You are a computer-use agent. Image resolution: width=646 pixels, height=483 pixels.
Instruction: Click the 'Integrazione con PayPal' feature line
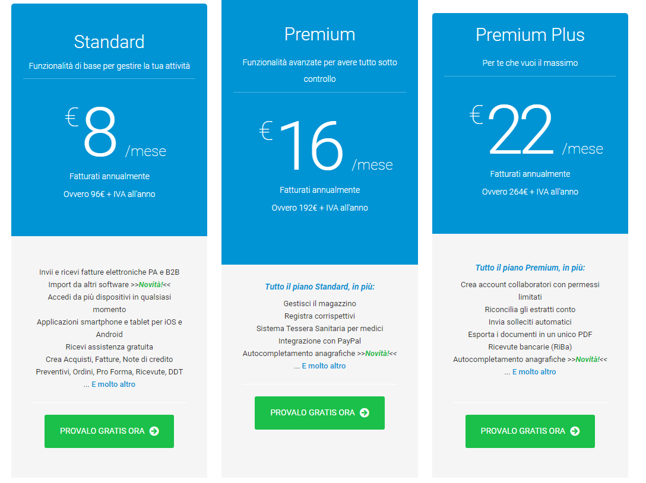[319, 341]
